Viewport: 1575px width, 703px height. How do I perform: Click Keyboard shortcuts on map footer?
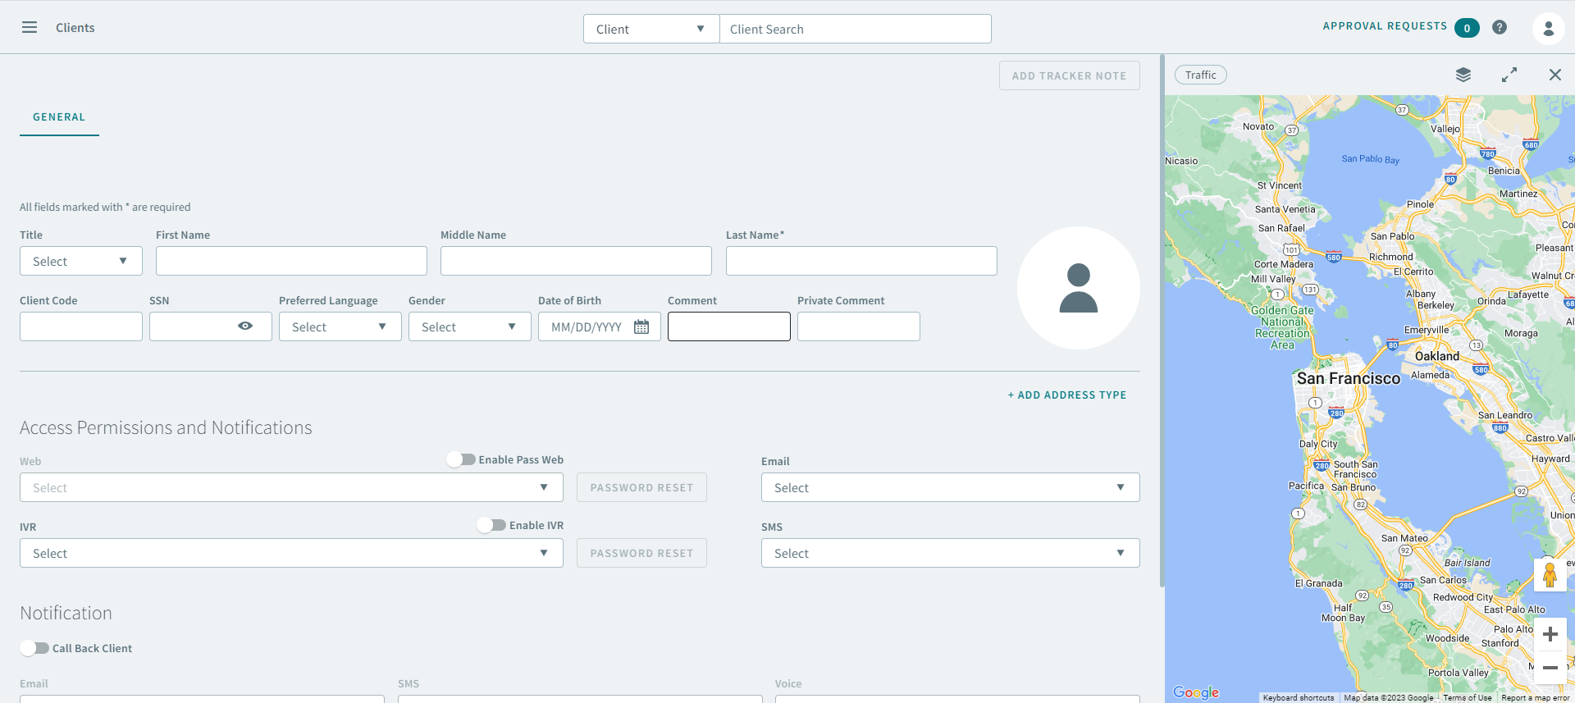(1299, 697)
